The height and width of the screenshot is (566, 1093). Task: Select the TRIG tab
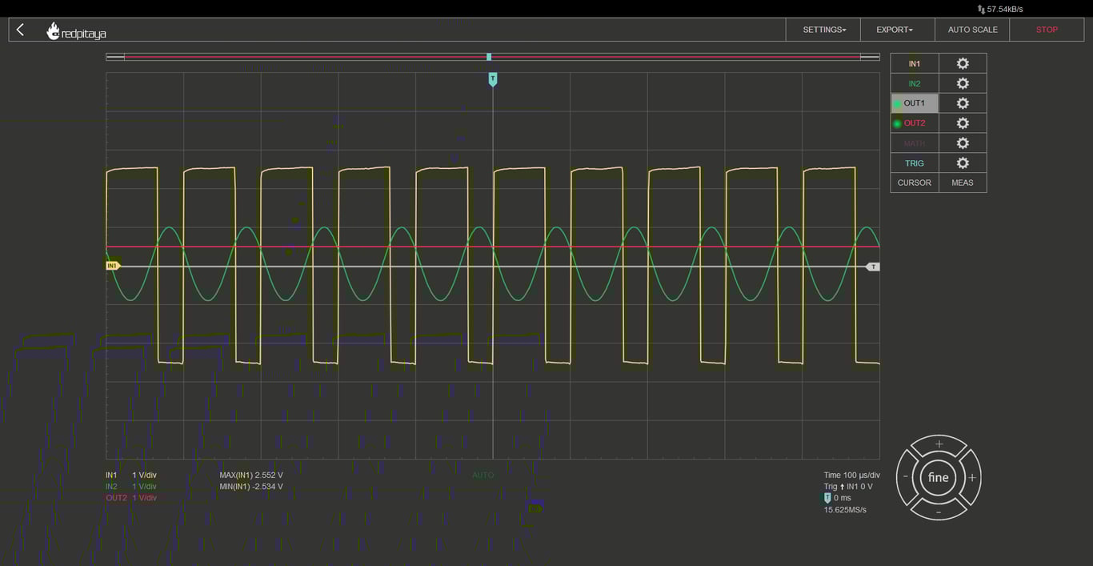(915, 163)
